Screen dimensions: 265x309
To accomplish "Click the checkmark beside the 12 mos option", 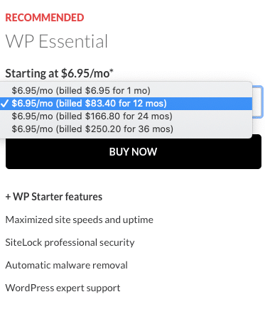I will [x=4, y=103].
